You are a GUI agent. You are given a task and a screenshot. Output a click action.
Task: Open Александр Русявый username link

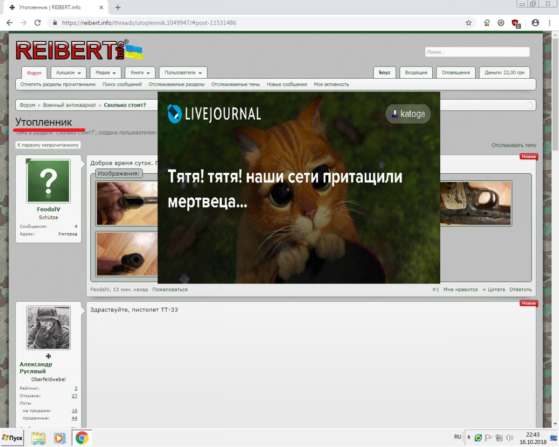[x=36, y=368]
